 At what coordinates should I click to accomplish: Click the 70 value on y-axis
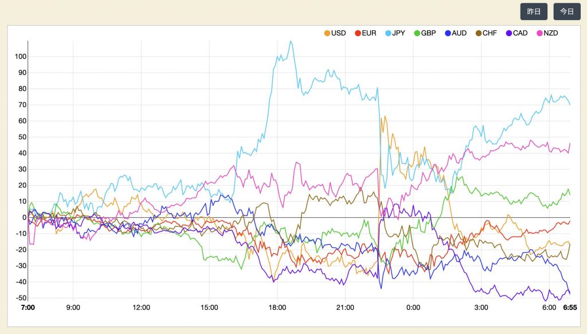(x=22, y=105)
